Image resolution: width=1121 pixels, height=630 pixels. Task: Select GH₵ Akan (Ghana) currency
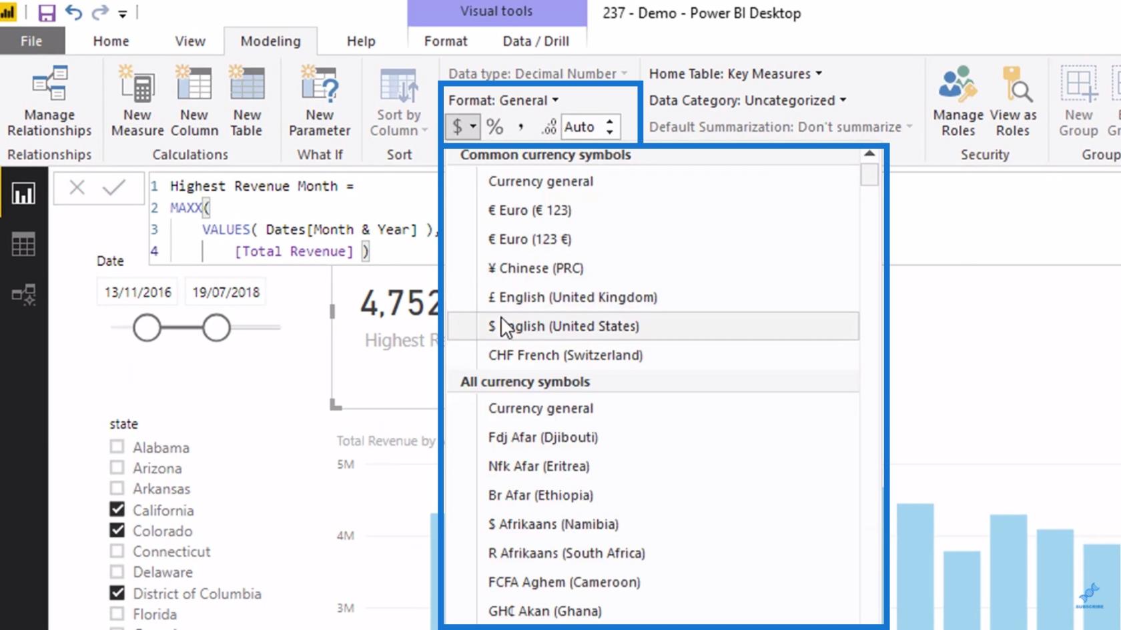tap(653, 611)
